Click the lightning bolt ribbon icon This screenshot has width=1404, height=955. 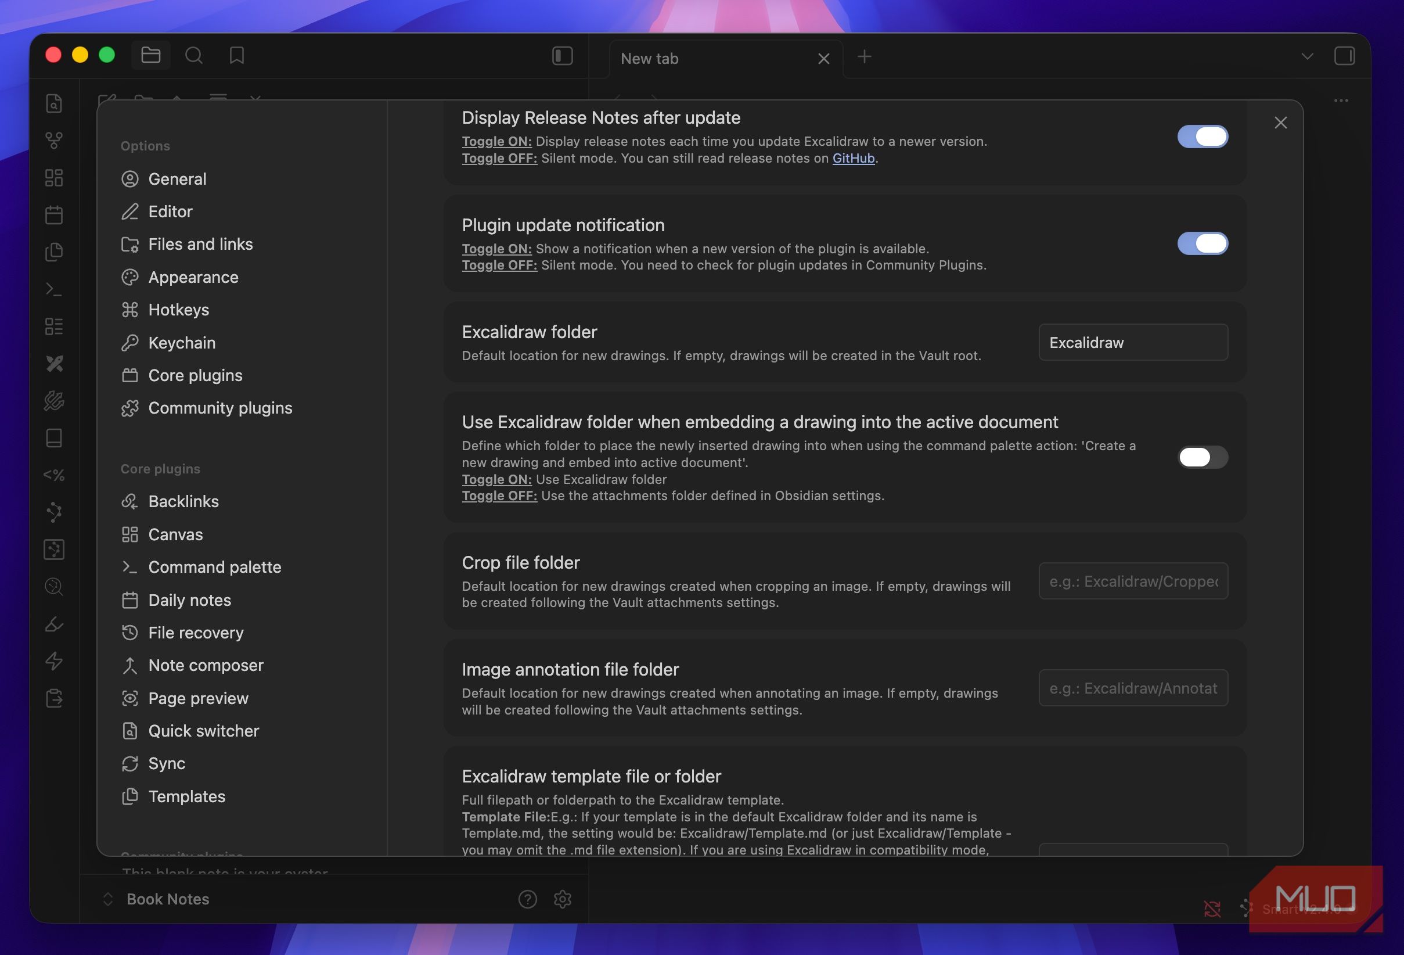54,660
